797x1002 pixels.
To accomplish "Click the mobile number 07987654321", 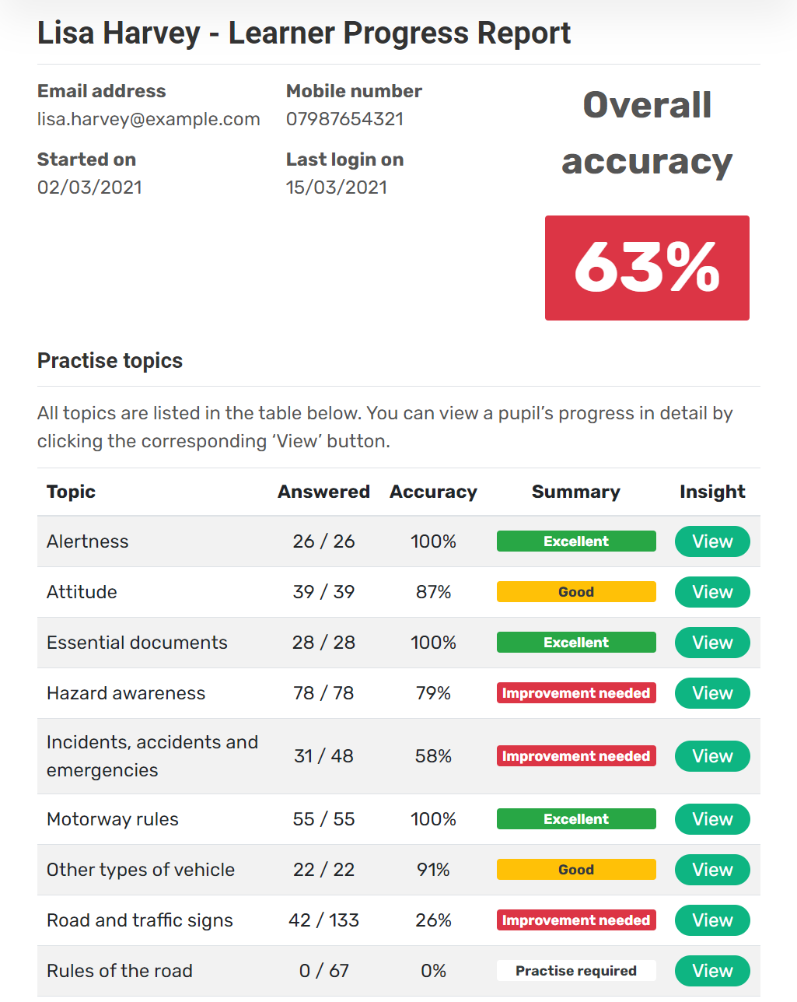I will [344, 119].
